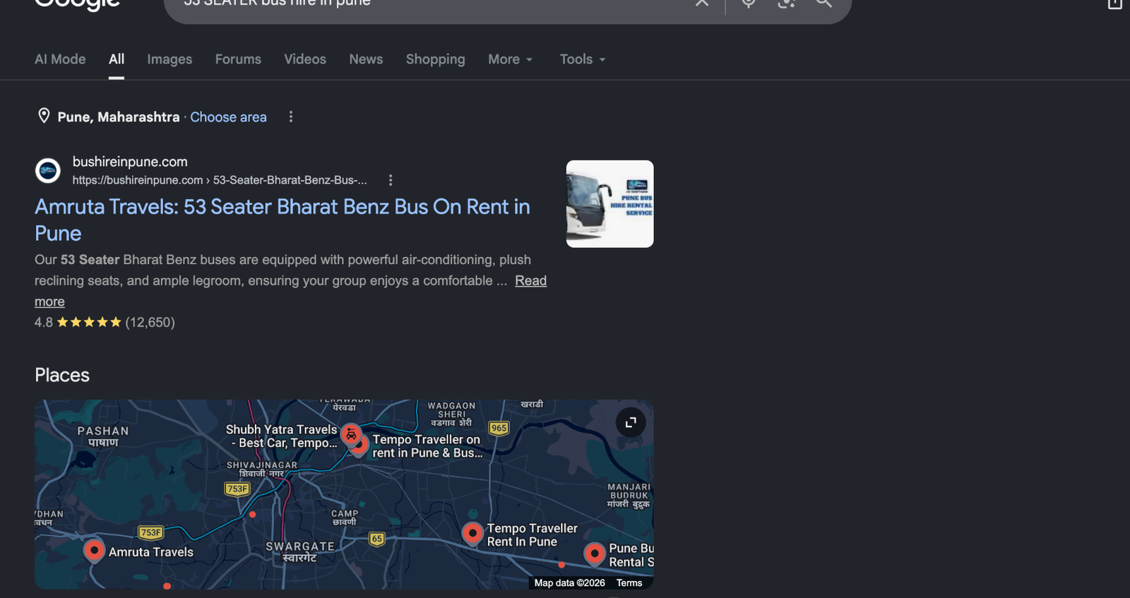Select Pune Bus Rental map pin
The image size is (1130, 598).
click(x=595, y=554)
